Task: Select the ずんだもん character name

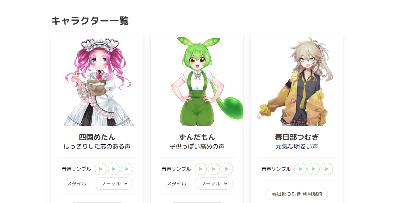Action: 197,137
